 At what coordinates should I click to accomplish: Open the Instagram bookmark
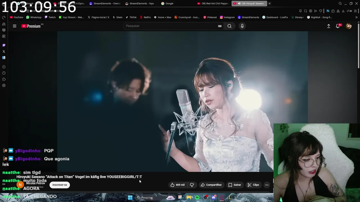(x=227, y=17)
